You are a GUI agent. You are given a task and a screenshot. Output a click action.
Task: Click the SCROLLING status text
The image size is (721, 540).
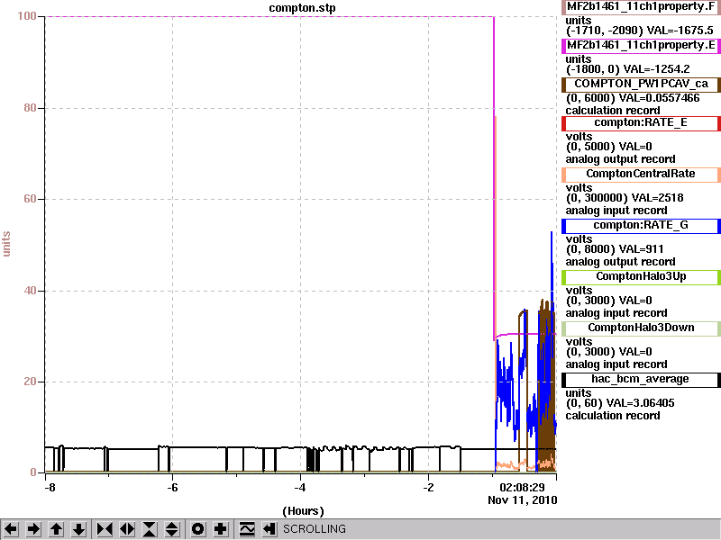314,529
